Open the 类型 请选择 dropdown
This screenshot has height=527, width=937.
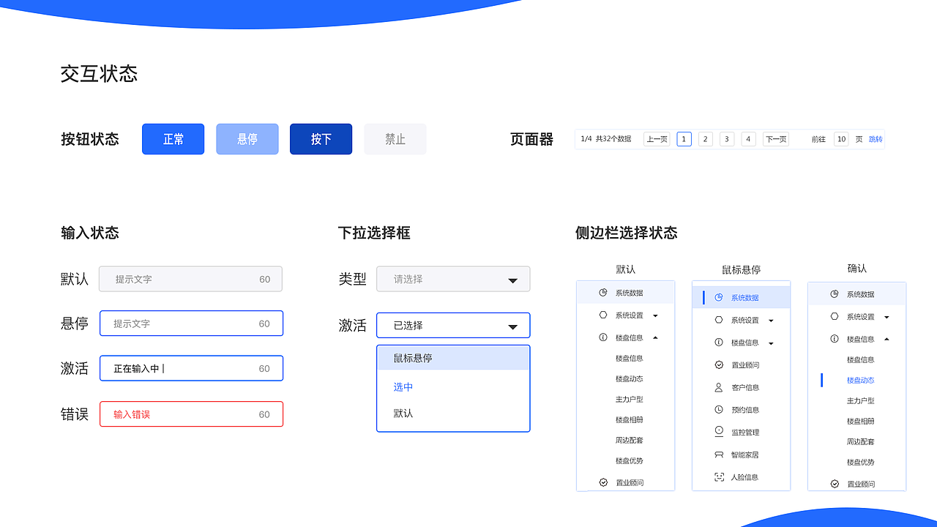point(453,279)
